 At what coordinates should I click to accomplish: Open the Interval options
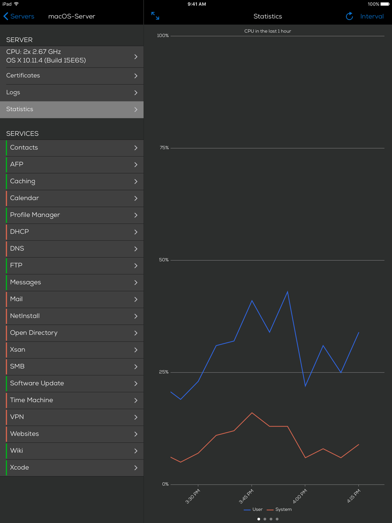click(372, 16)
